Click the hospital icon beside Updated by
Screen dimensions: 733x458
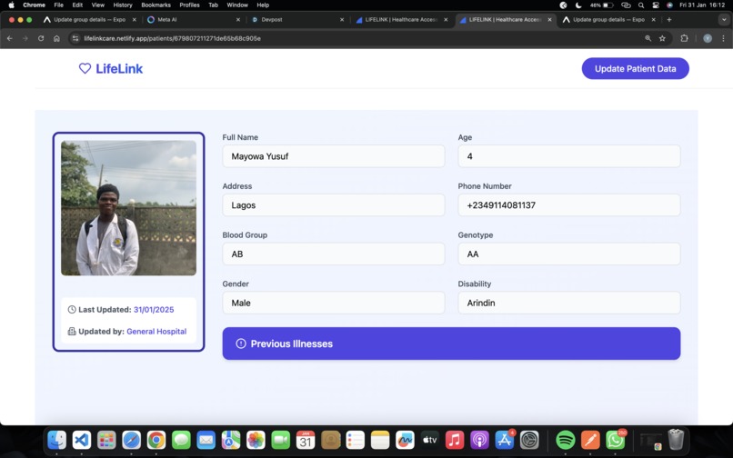72,332
